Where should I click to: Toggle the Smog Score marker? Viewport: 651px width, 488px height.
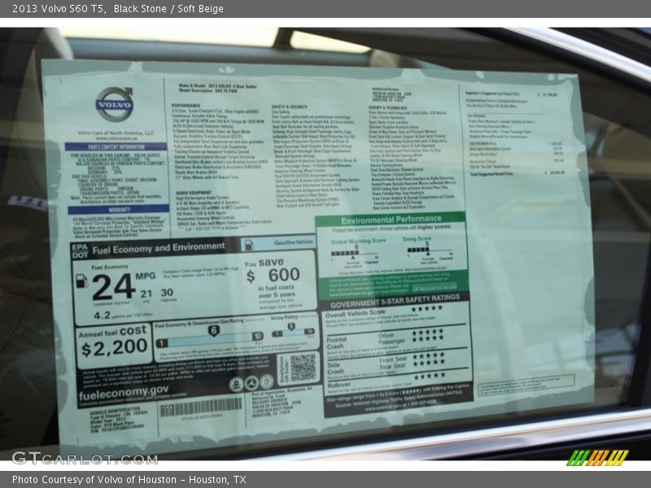[x=428, y=253]
